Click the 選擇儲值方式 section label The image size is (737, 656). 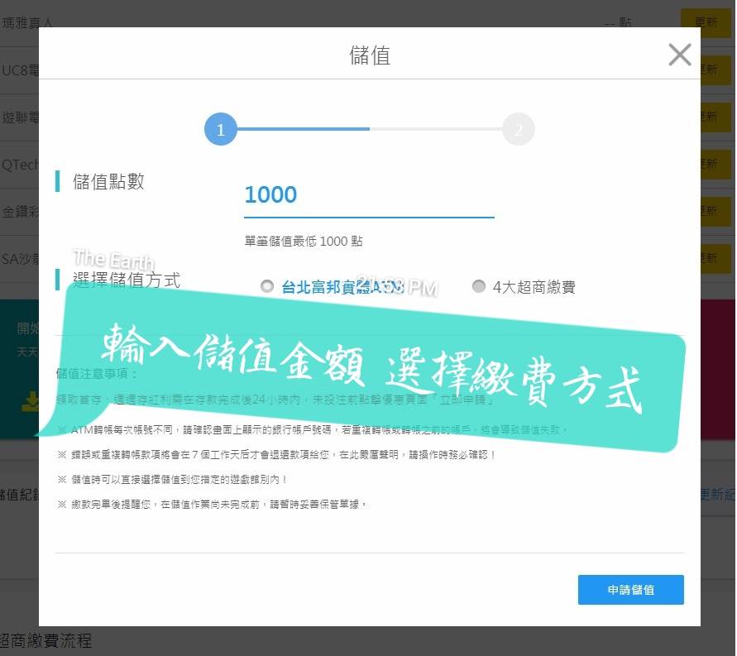point(126,280)
